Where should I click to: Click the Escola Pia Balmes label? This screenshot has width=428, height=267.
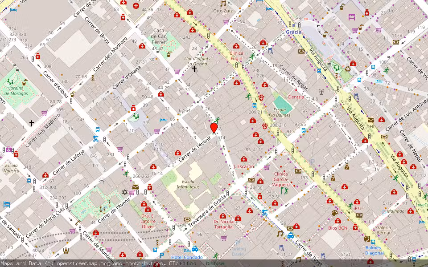[x=280, y=113]
